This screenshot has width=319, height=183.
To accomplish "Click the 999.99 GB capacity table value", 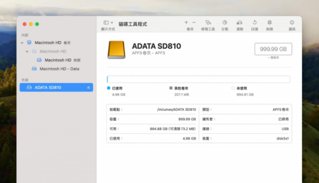I will pyautogui.click(x=187, y=119).
